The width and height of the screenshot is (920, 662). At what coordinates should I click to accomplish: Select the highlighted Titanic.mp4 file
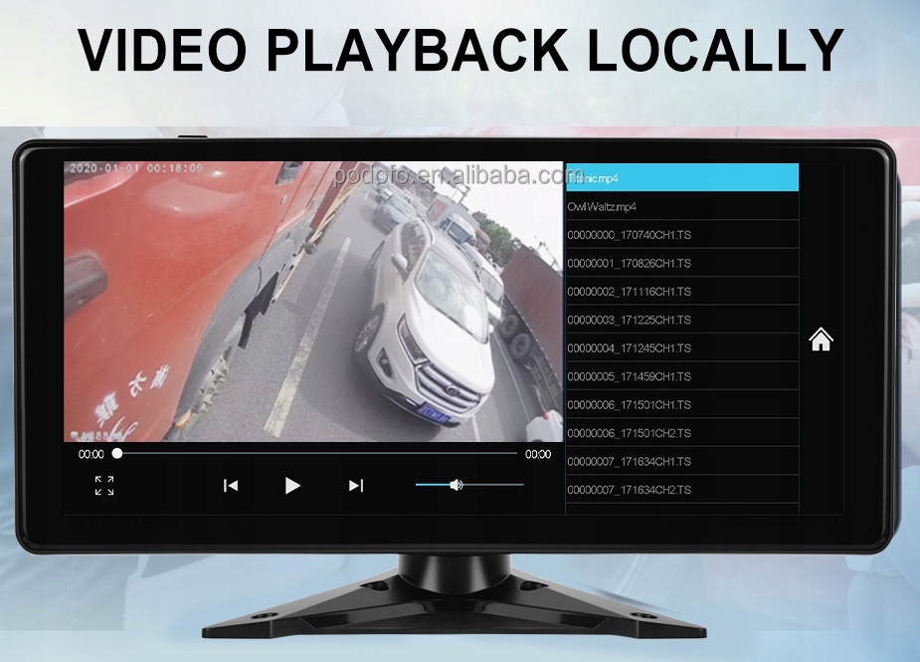pyautogui.click(x=682, y=178)
